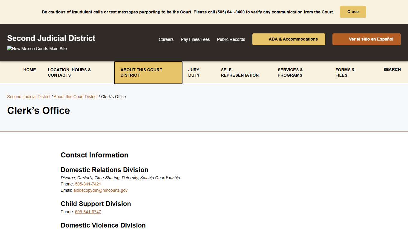This screenshot has width=408, height=229.
Task: Expand the Services & Programs menu
Action: 290,72
